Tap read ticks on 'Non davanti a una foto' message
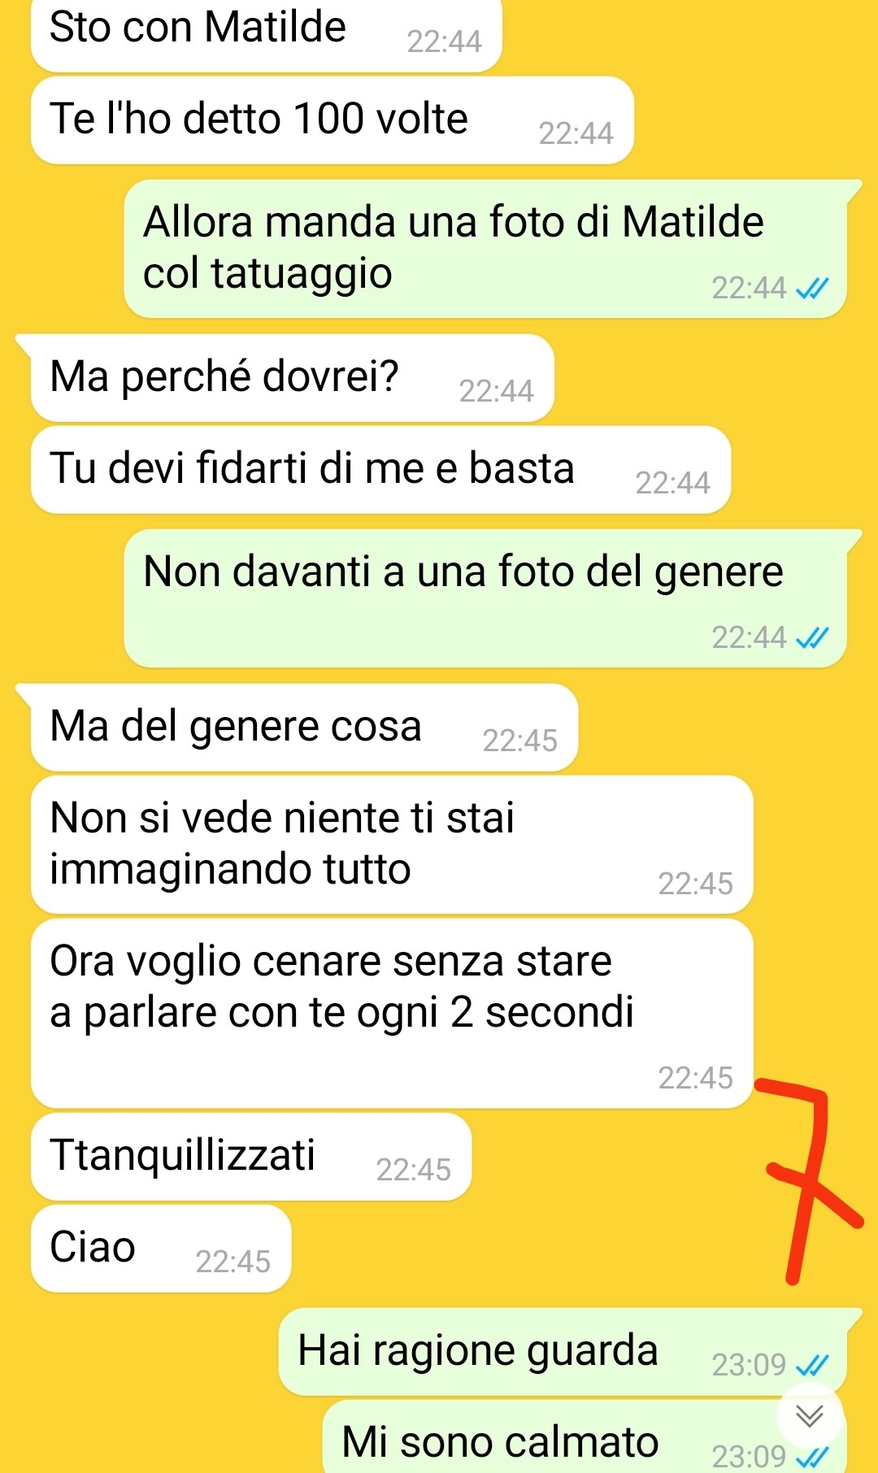This screenshot has width=878, height=1473. [x=812, y=638]
